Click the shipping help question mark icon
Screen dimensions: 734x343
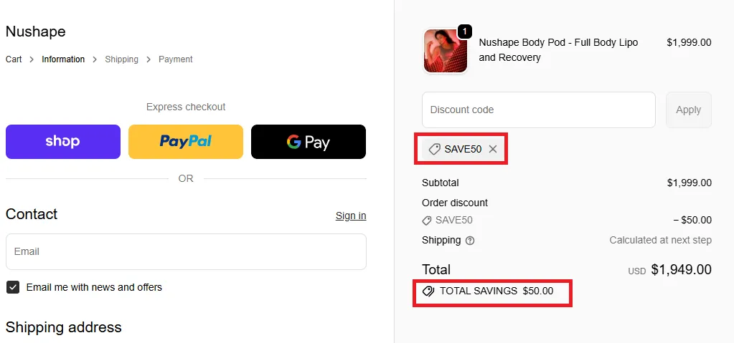(470, 241)
